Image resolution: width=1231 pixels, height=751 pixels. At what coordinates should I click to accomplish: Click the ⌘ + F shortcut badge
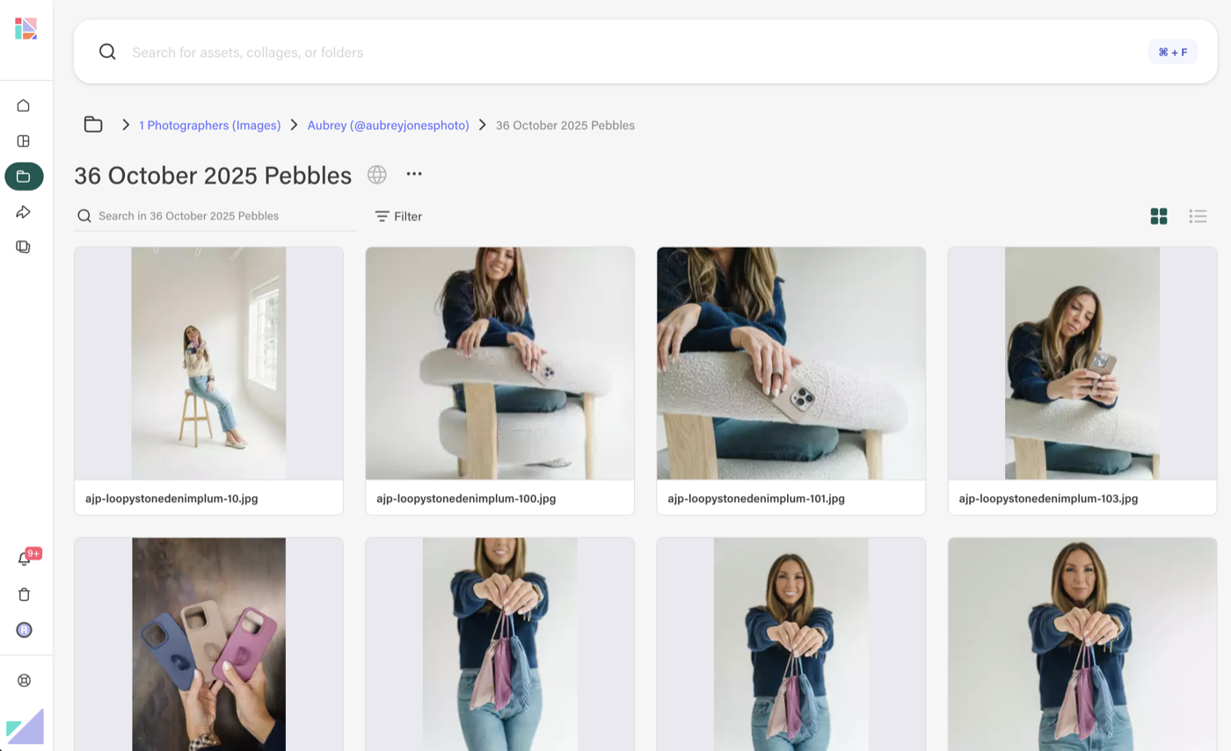tap(1172, 52)
